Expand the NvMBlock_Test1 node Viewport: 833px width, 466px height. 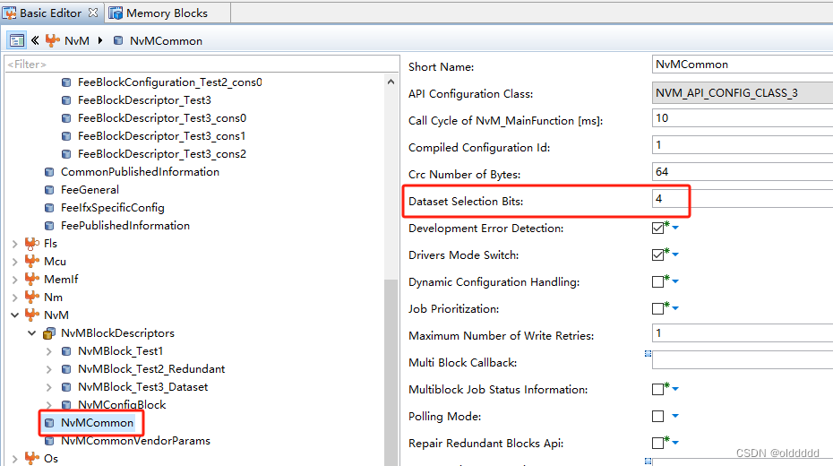point(49,351)
